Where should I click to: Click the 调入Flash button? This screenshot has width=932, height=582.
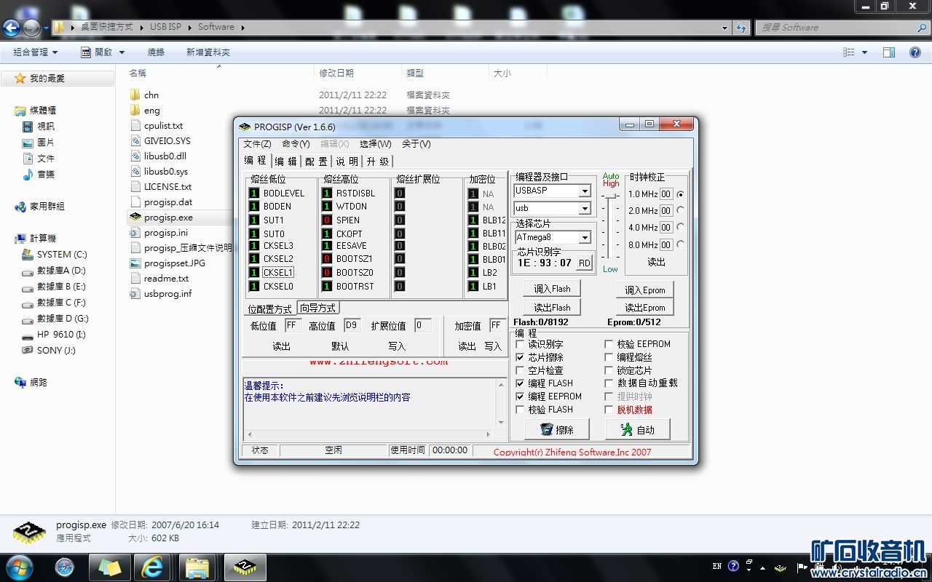coord(552,289)
